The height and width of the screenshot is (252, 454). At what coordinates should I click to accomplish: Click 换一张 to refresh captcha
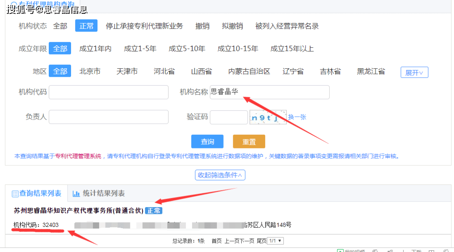tap(297, 117)
